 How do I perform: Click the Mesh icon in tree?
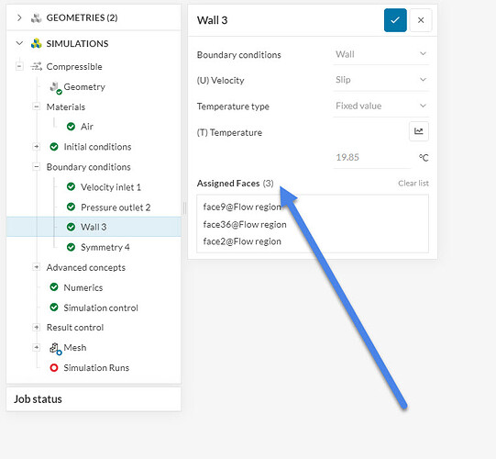pos(55,349)
